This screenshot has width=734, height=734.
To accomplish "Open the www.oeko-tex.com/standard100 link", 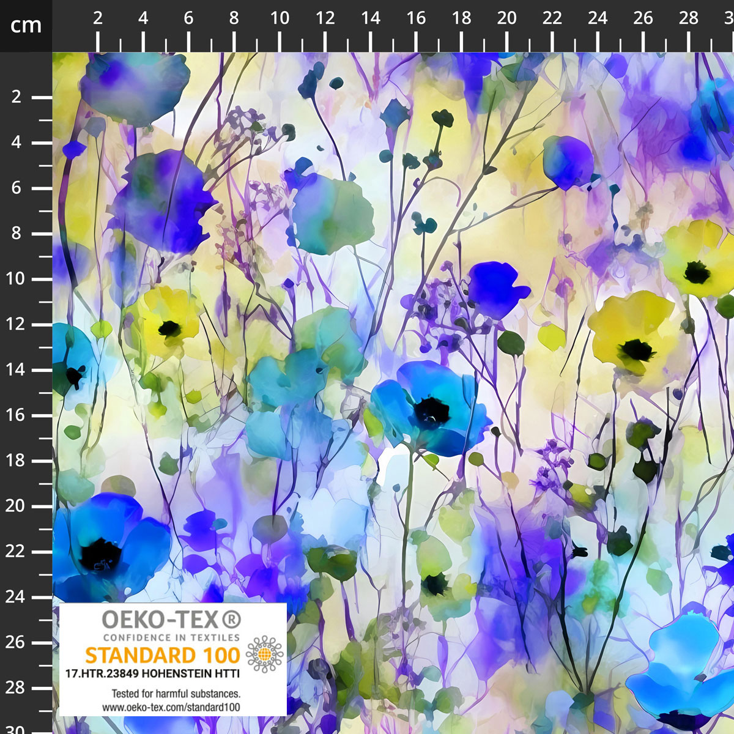I will click(171, 707).
